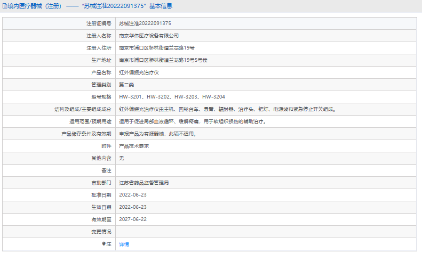Select the 无 value in 其他内容 row
Screen dimensions: 422x253
122,158
